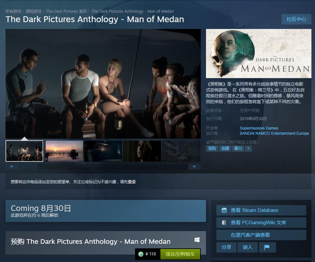This screenshot has width=315, height=262.
Task: Add a tag with the plus button
Action: coord(248,148)
